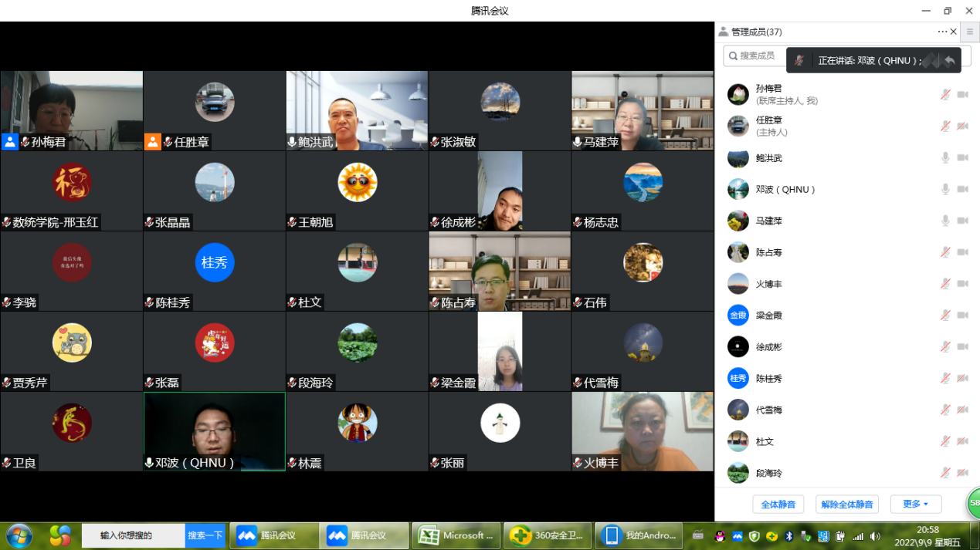The image size is (980, 550).
Task: Click 邓波 (QHNU) camera icon in member list
Action: 962,190
